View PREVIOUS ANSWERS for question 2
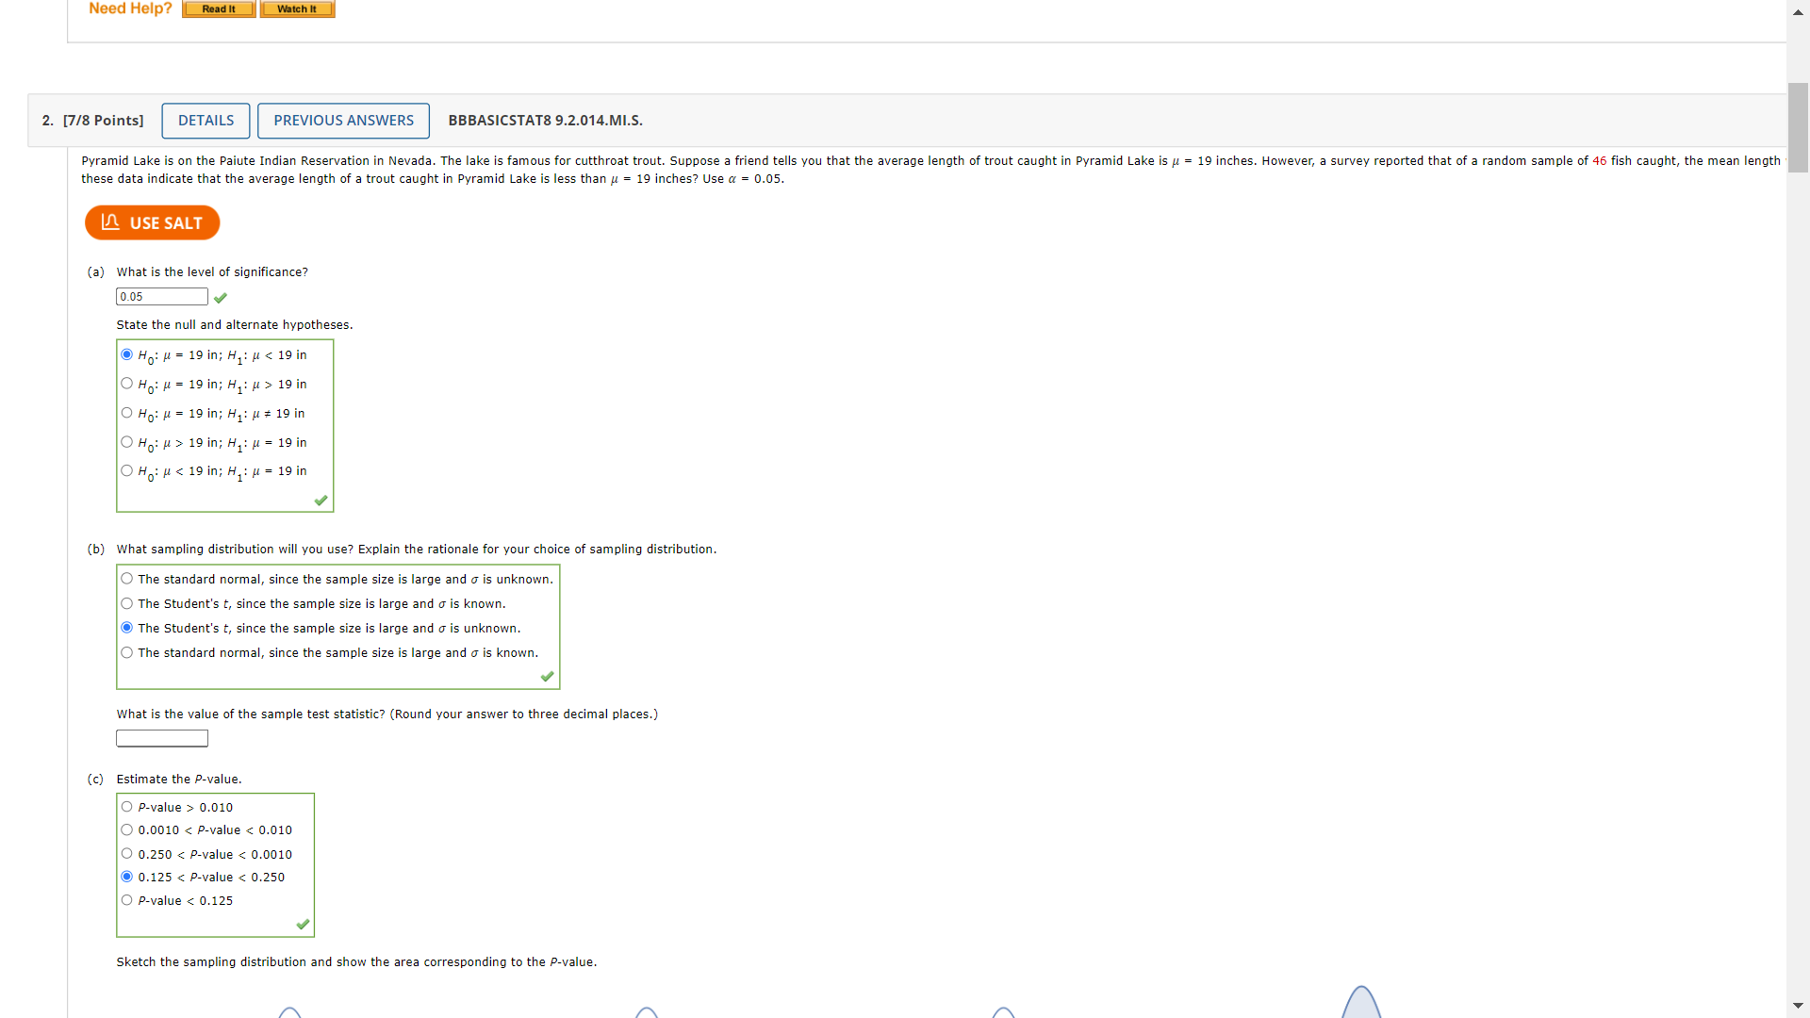This screenshot has width=1810, height=1018. click(x=343, y=121)
